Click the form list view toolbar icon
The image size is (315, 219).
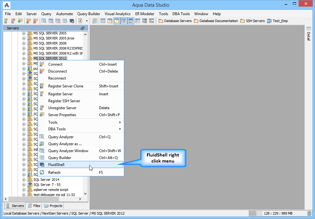[137, 21]
